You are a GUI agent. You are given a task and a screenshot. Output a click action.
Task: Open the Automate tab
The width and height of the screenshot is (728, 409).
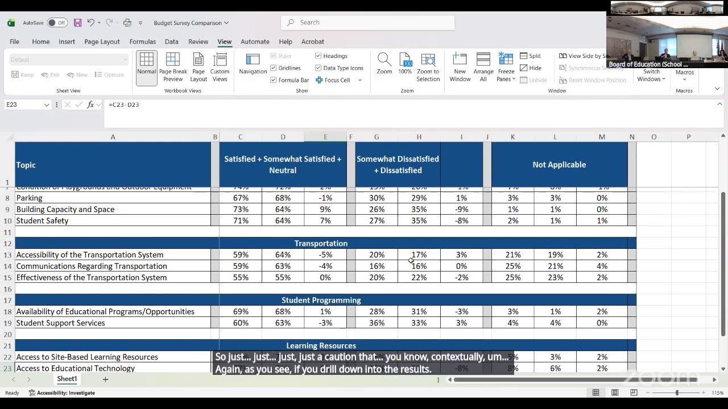(255, 41)
